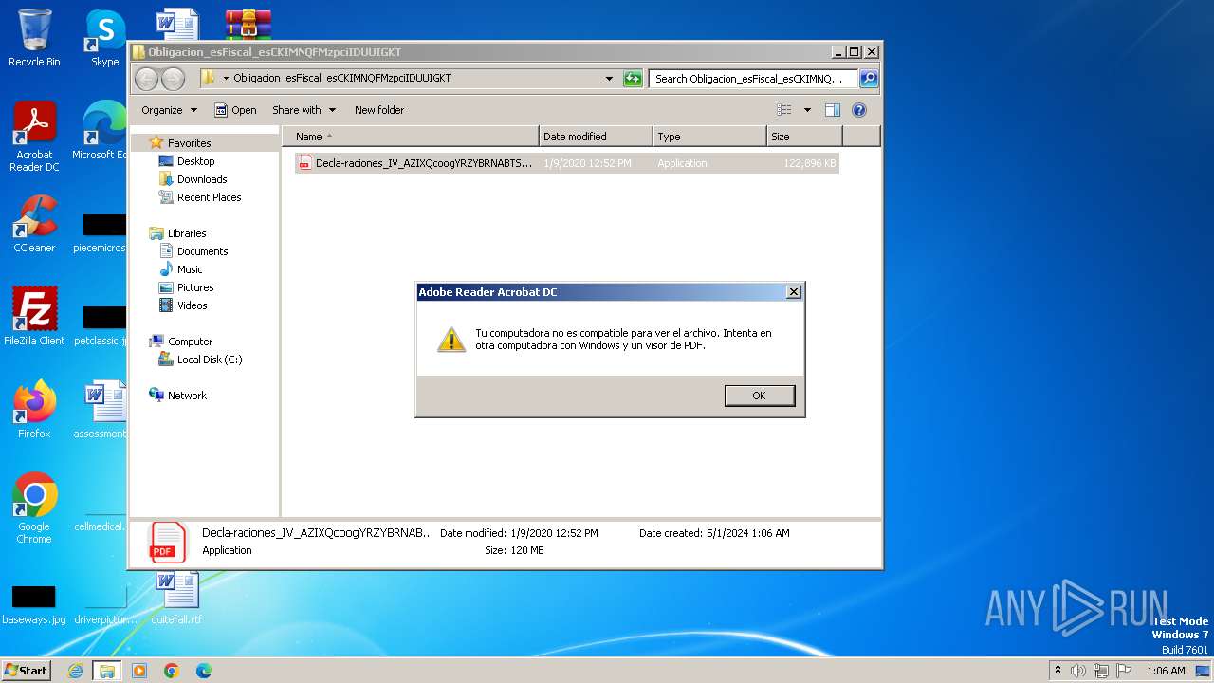Viewport: 1214px width, 683px height.
Task: Select Network in the navigation pane
Action: (x=187, y=396)
